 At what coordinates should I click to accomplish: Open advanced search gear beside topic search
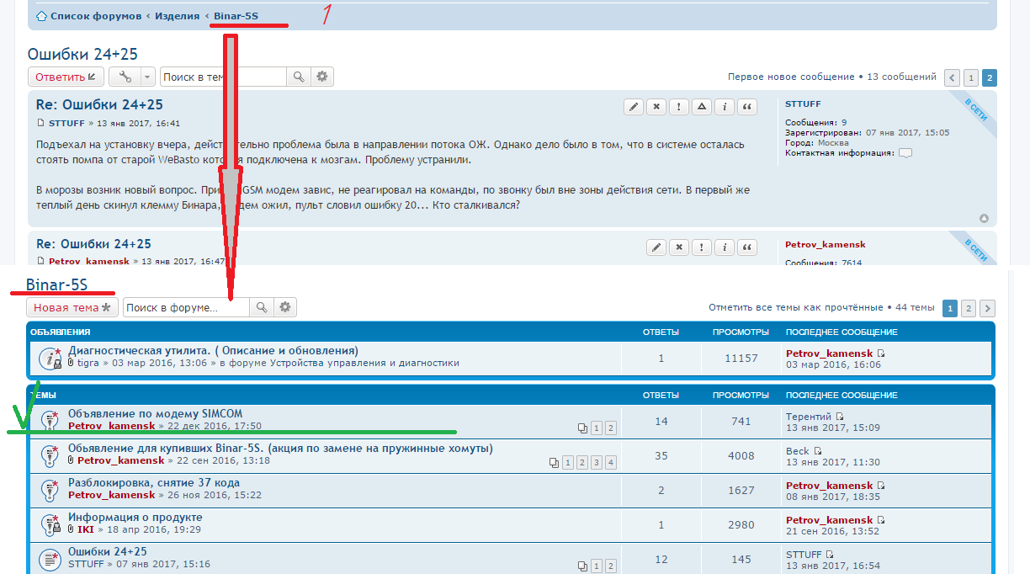321,77
